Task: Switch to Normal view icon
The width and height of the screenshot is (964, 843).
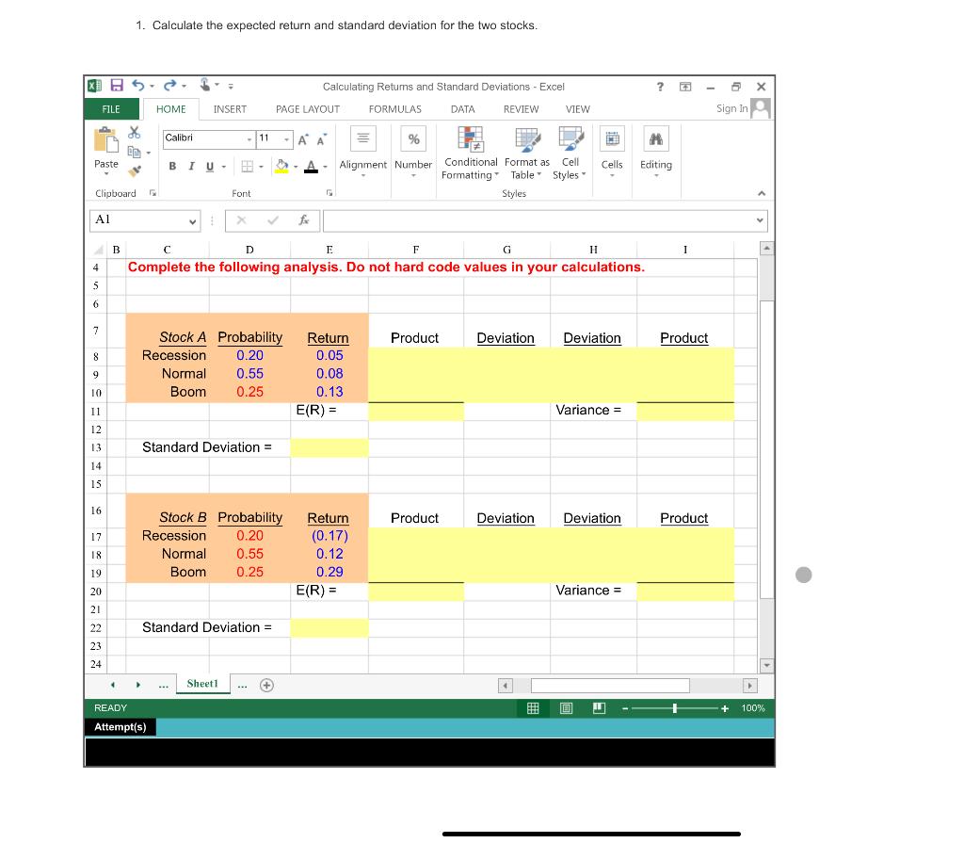Action: tap(533, 708)
